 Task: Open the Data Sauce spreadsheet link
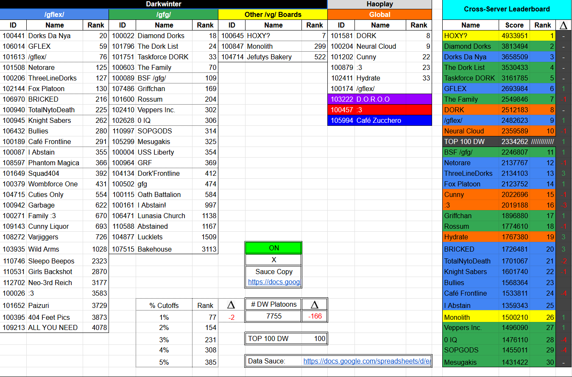point(367,361)
